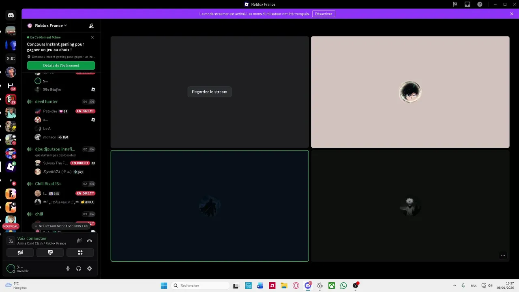Mute microphone in user panel

(x=68, y=268)
